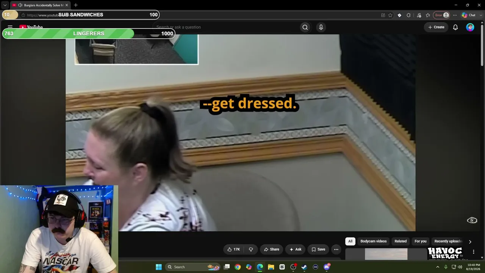Show next filter chips with the chevron

tap(470, 242)
